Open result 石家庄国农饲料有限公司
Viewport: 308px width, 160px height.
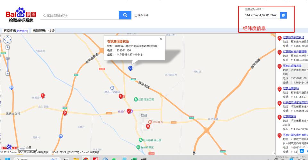coord(296,135)
